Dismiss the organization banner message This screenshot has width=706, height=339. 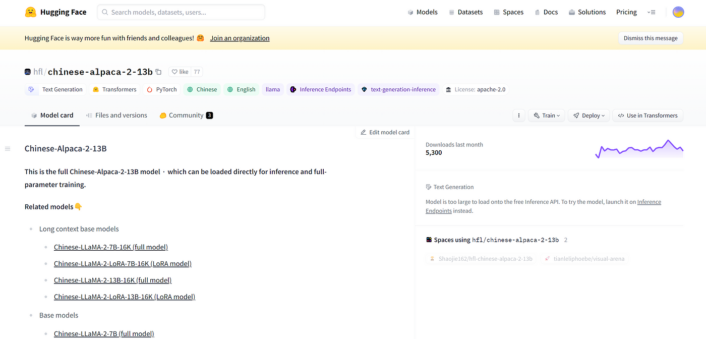point(650,38)
